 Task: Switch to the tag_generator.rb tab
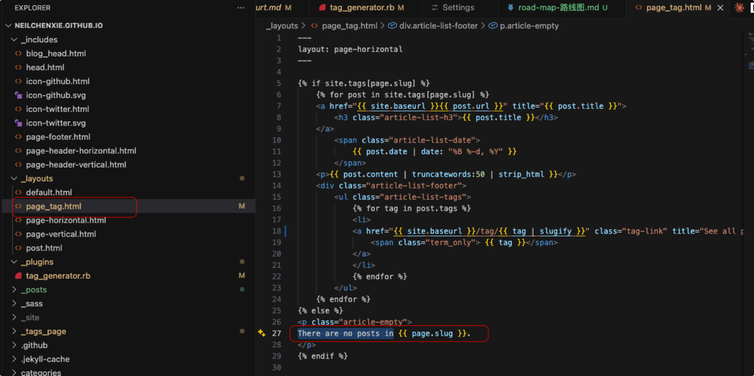pyautogui.click(x=362, y=8)
